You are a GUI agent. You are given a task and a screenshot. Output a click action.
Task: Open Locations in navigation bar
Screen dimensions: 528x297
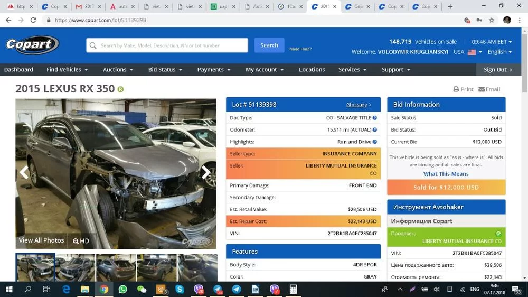coord(312,70)
